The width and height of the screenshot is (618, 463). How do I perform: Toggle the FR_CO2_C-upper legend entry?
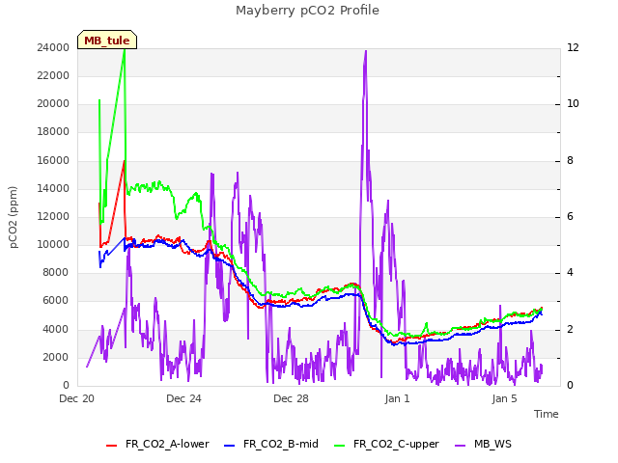click(x=386, y=444)
